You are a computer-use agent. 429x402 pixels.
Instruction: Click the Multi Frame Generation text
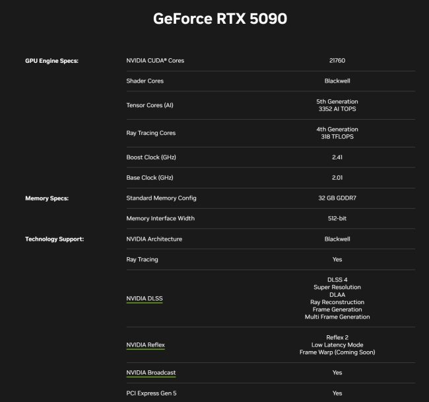click(x=337, y=317)
